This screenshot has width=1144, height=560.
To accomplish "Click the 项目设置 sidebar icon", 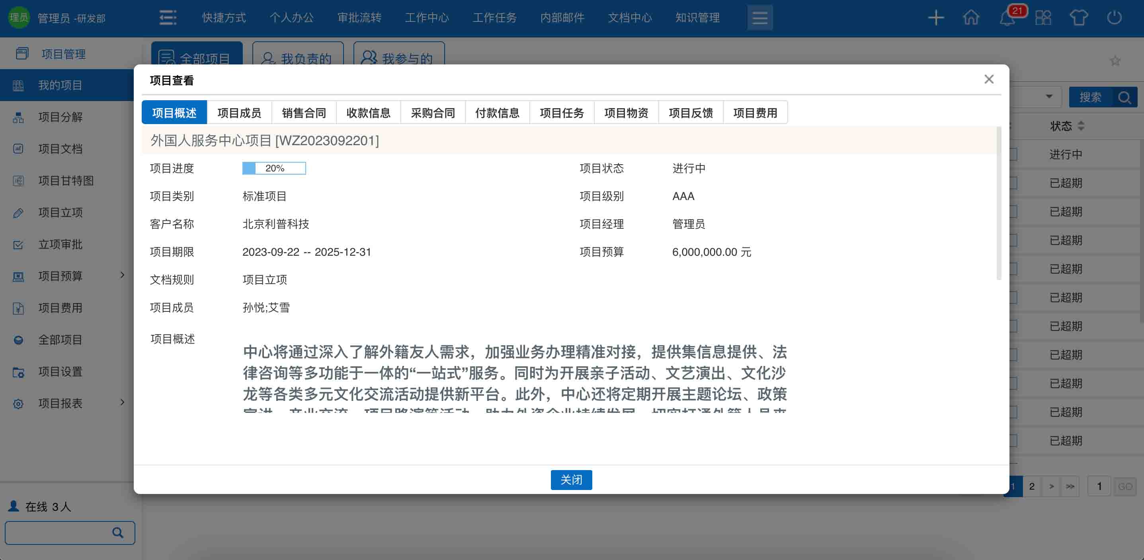I will (x=19, y=372).
